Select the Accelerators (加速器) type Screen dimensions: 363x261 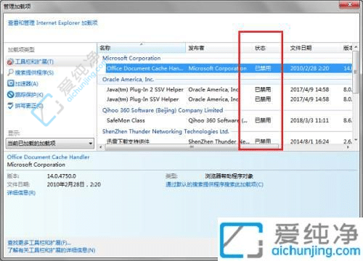tap(23, 83)
